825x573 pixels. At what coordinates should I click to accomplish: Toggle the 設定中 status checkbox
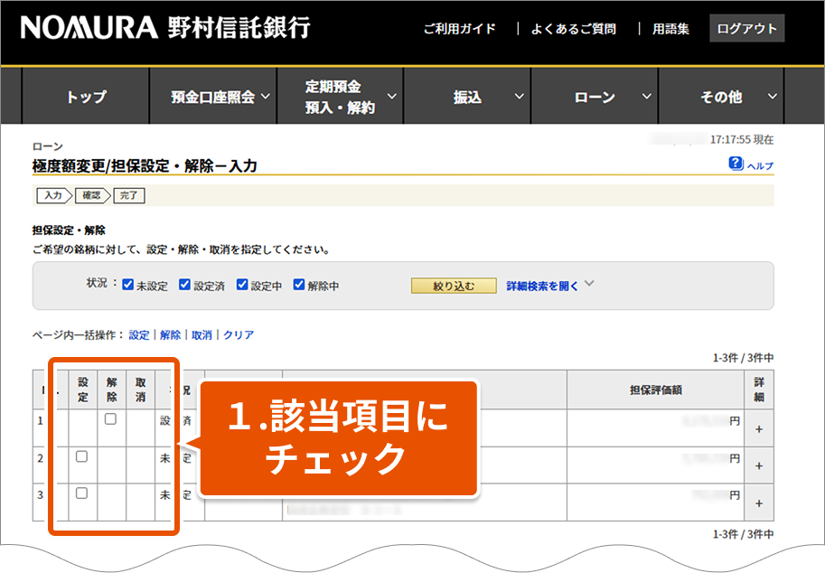(242, 285)
